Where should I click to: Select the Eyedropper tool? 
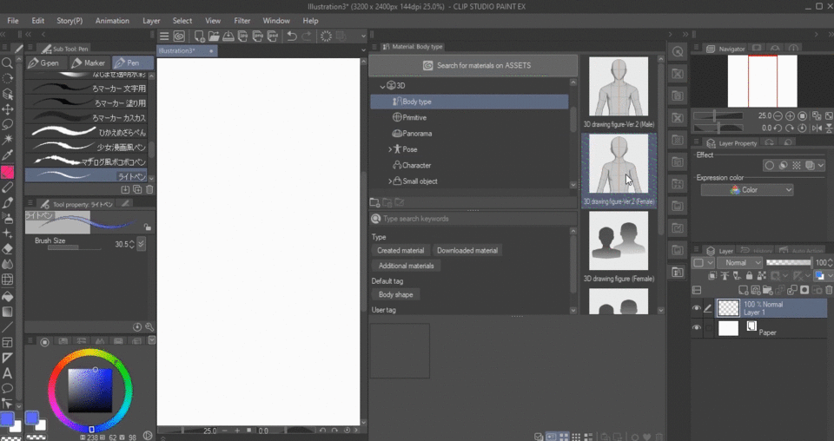[8, 155]
